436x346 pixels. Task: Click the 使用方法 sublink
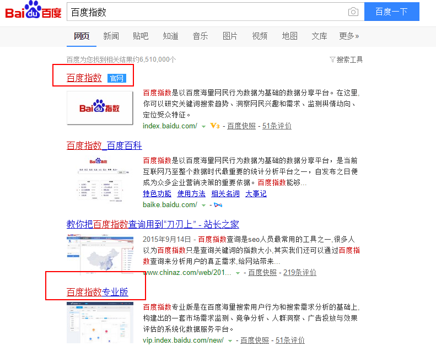point(191,194)
